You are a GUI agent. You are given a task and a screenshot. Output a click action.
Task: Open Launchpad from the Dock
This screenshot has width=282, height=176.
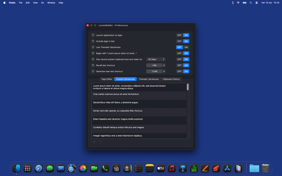tap(28, 169)
